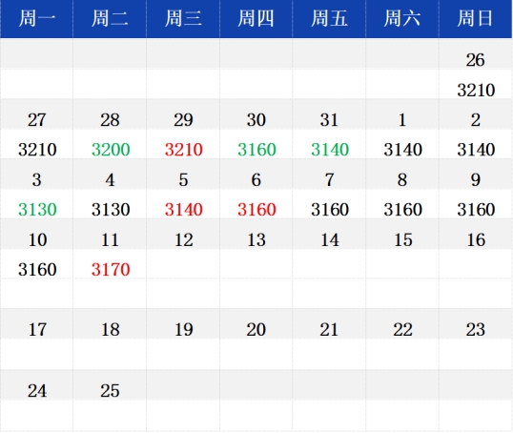
Task: Click date cell 26
Action: [x=476, y=60]
